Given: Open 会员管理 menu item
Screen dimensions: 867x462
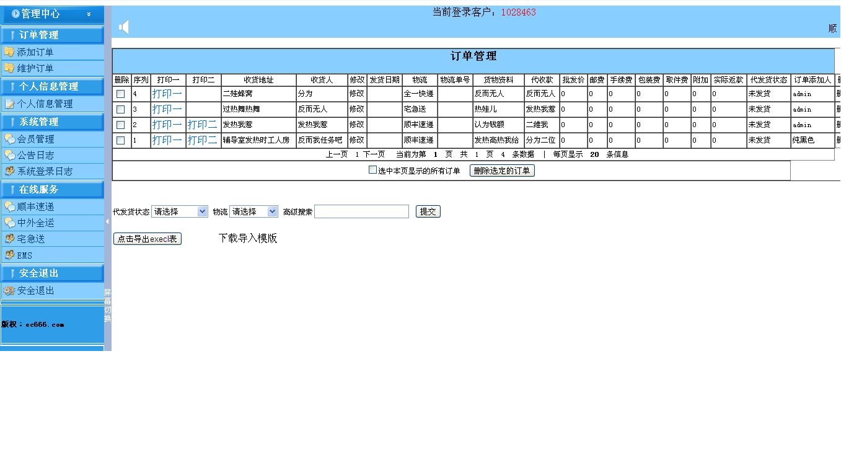Looking at the screenshot, I should (x=35, y=140).
